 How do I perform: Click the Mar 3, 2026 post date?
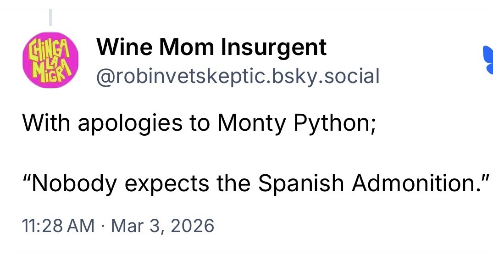coord(162,226)
